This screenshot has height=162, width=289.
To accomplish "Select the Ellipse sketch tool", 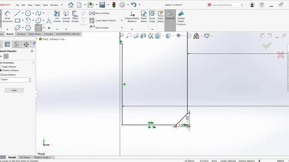I will coord(38,20).
